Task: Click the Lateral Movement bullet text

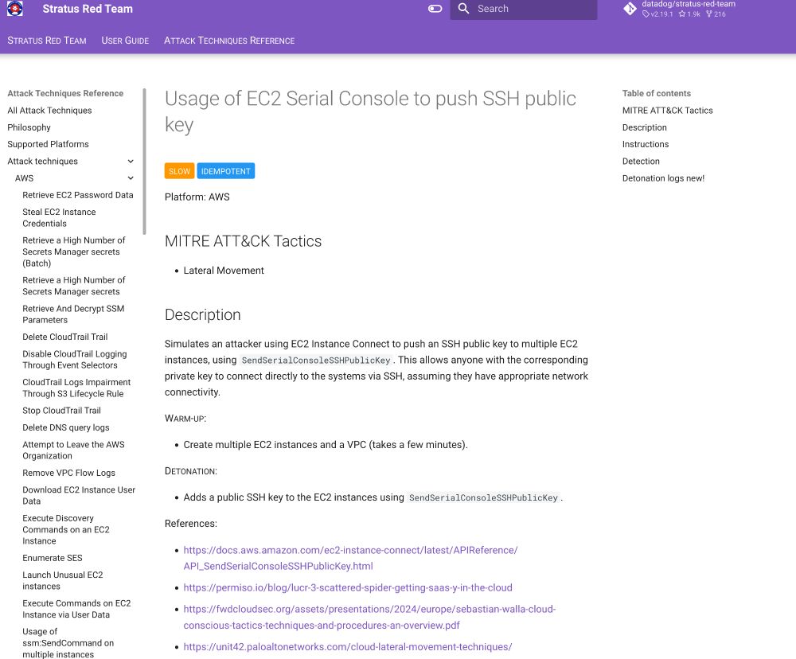Action: coord(224,271)
